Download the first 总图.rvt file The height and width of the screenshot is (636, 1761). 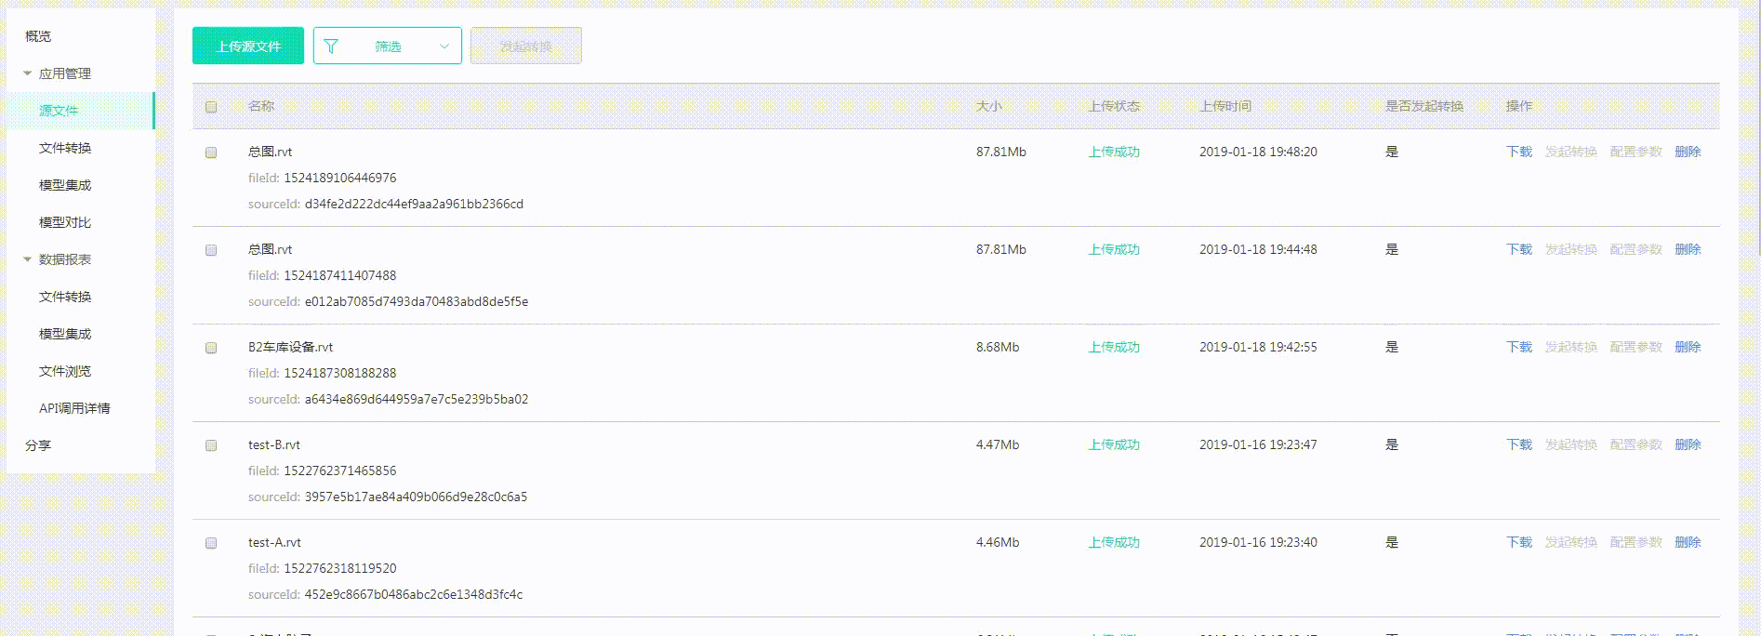tap(1518, 152)
